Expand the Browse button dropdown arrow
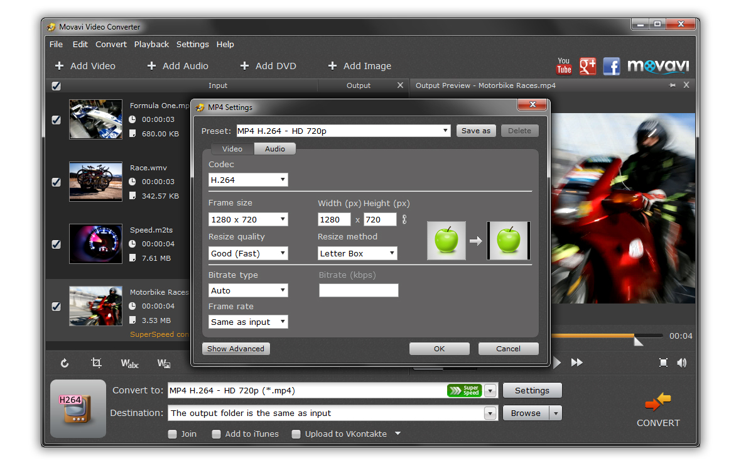This screenshot has width=741, height=465. click(556, 413)
